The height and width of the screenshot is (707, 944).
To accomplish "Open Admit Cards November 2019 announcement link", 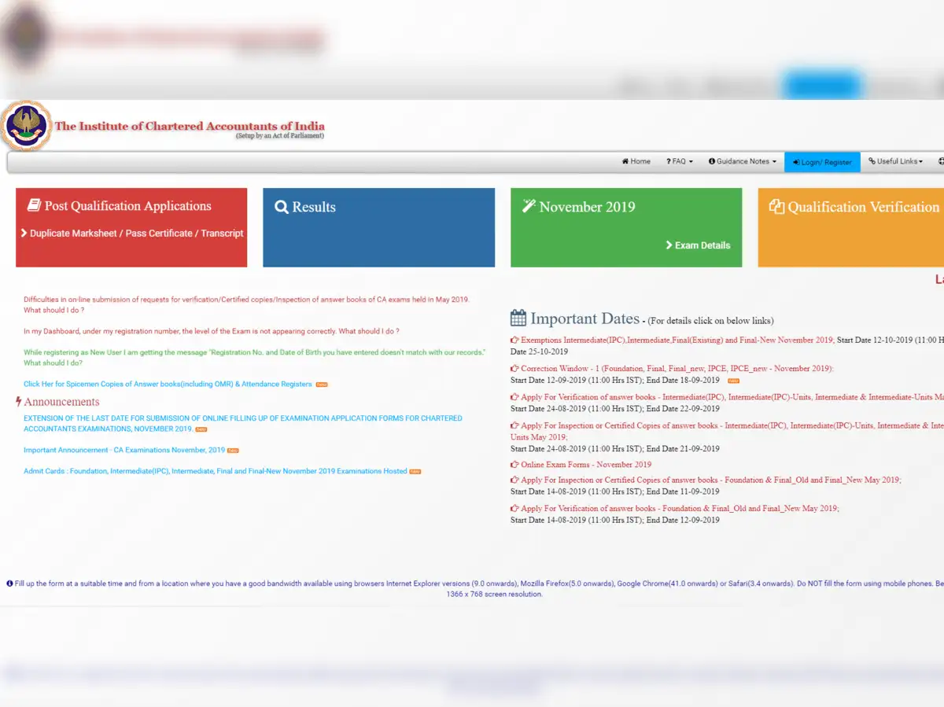I will [215, 471].
